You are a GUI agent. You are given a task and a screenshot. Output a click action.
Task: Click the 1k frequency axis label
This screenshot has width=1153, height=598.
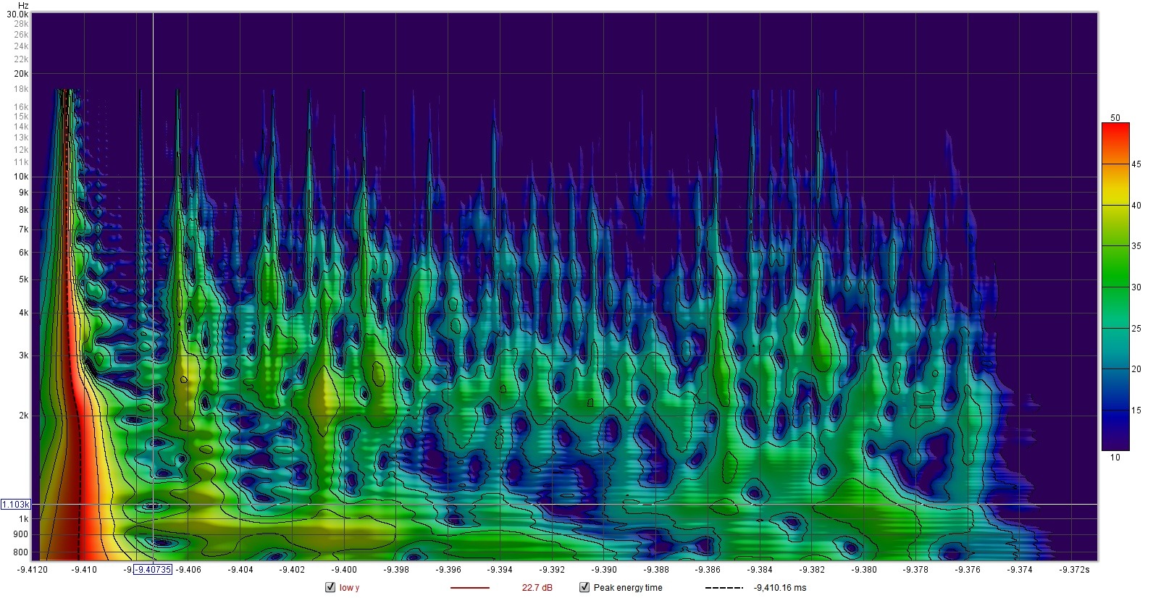(x=24, y=519)
